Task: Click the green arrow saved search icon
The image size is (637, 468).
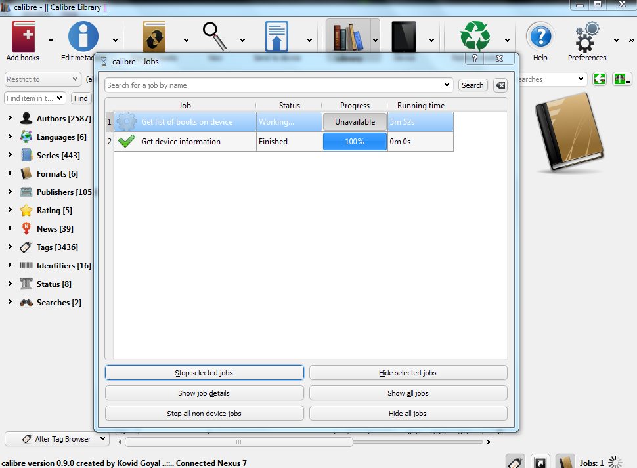Action: (x=600, y=79)
